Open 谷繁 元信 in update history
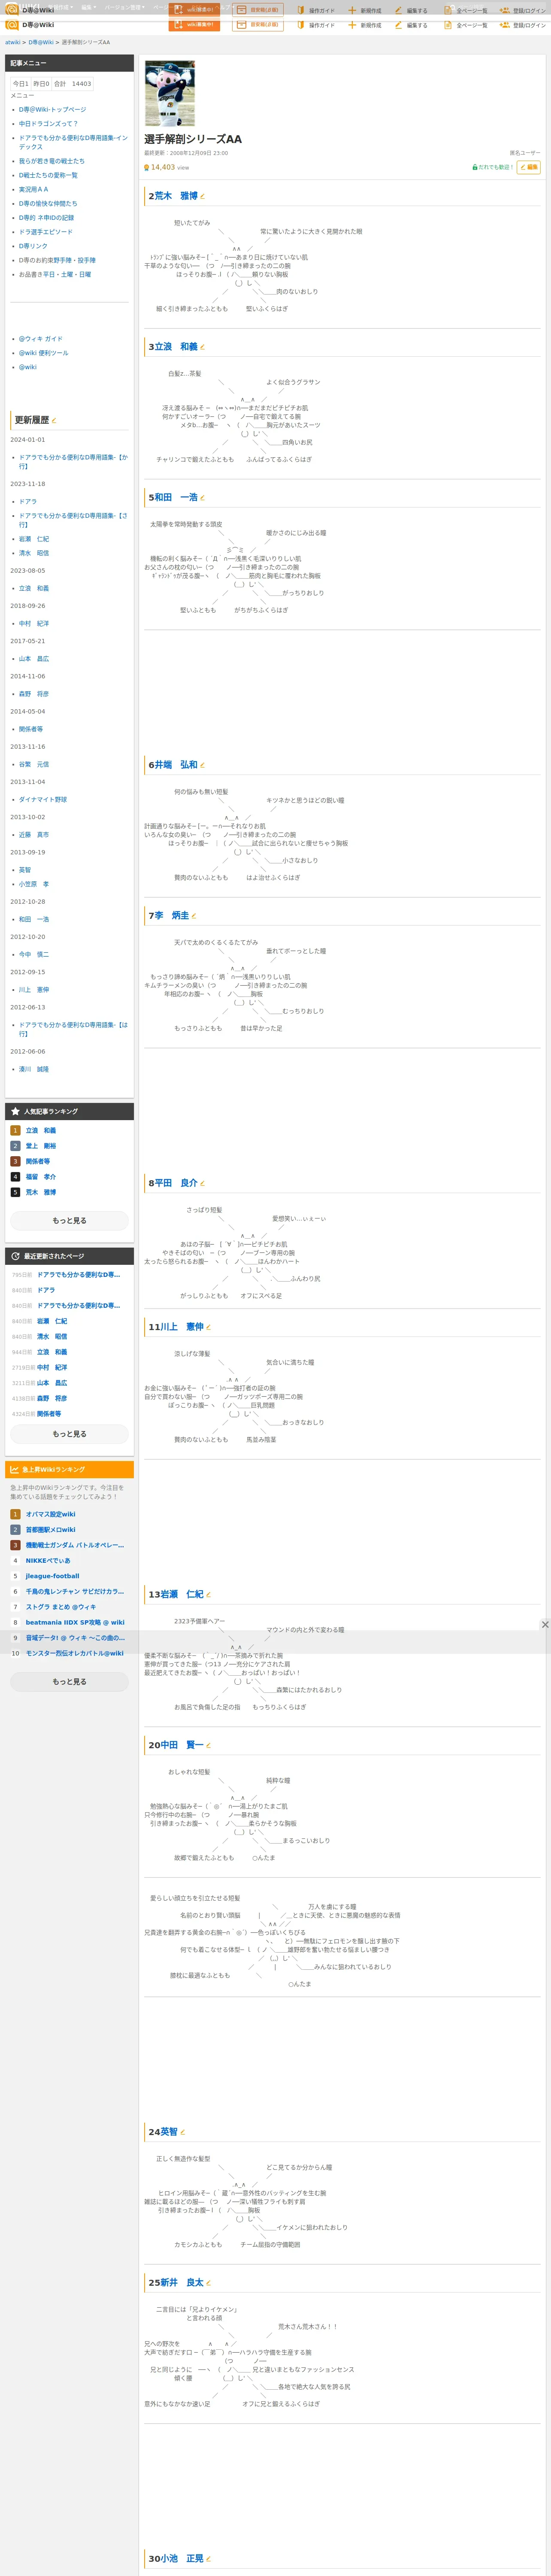Screen dimensions: 551x2576 point(34,764)
